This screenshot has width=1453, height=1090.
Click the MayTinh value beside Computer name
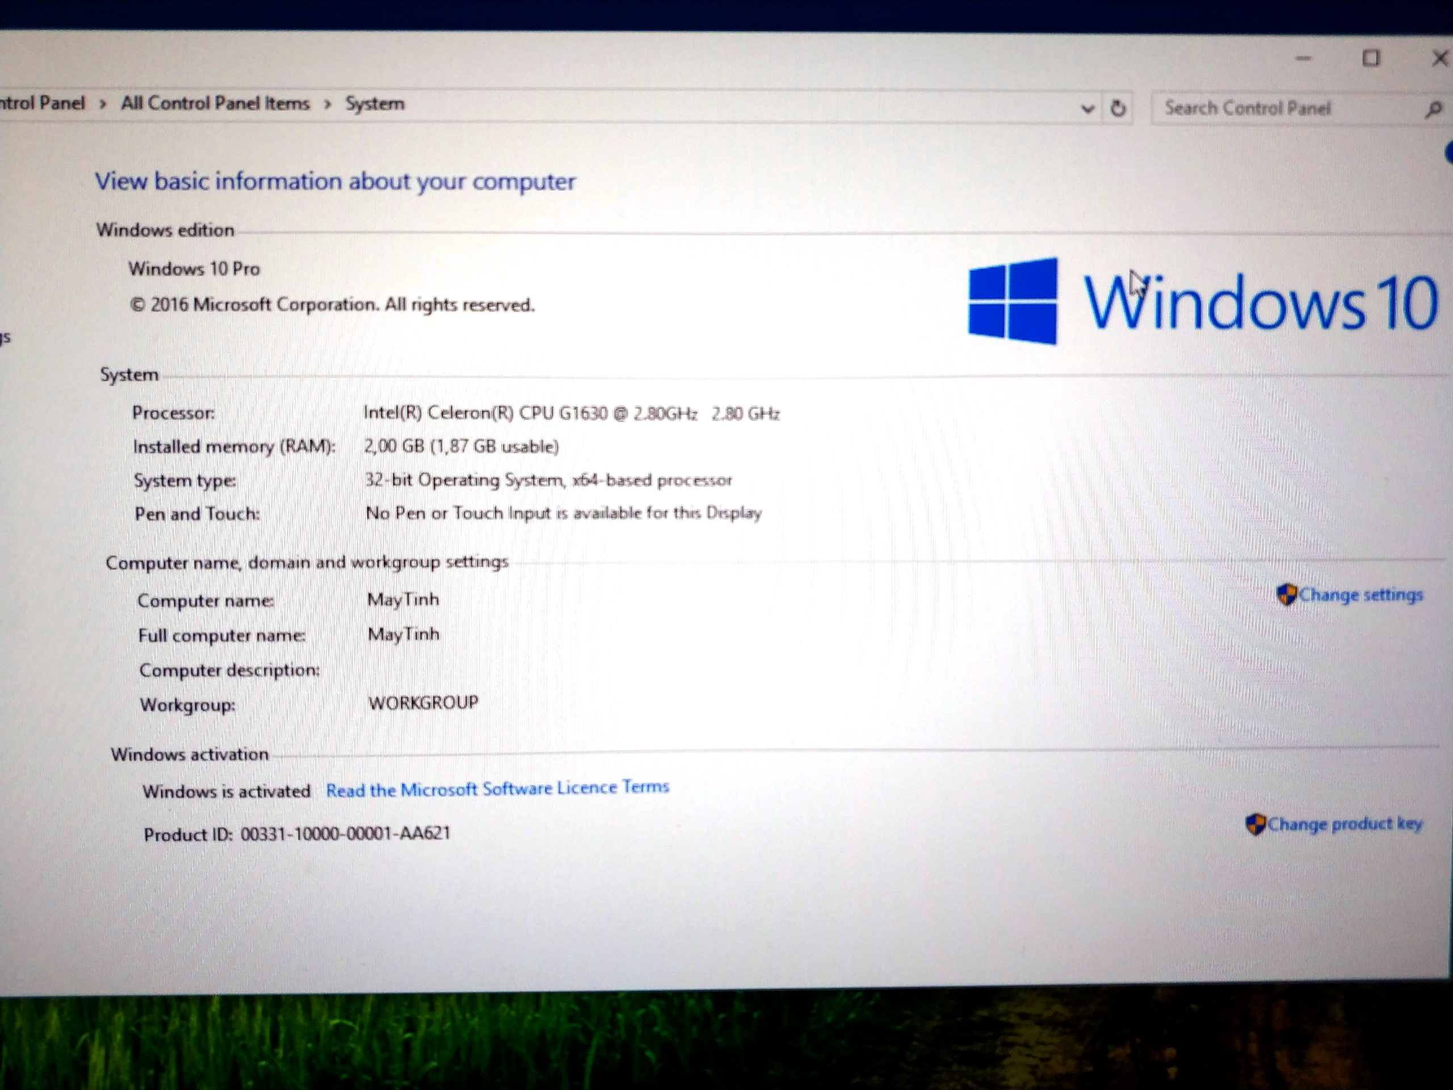coord(404,600)
